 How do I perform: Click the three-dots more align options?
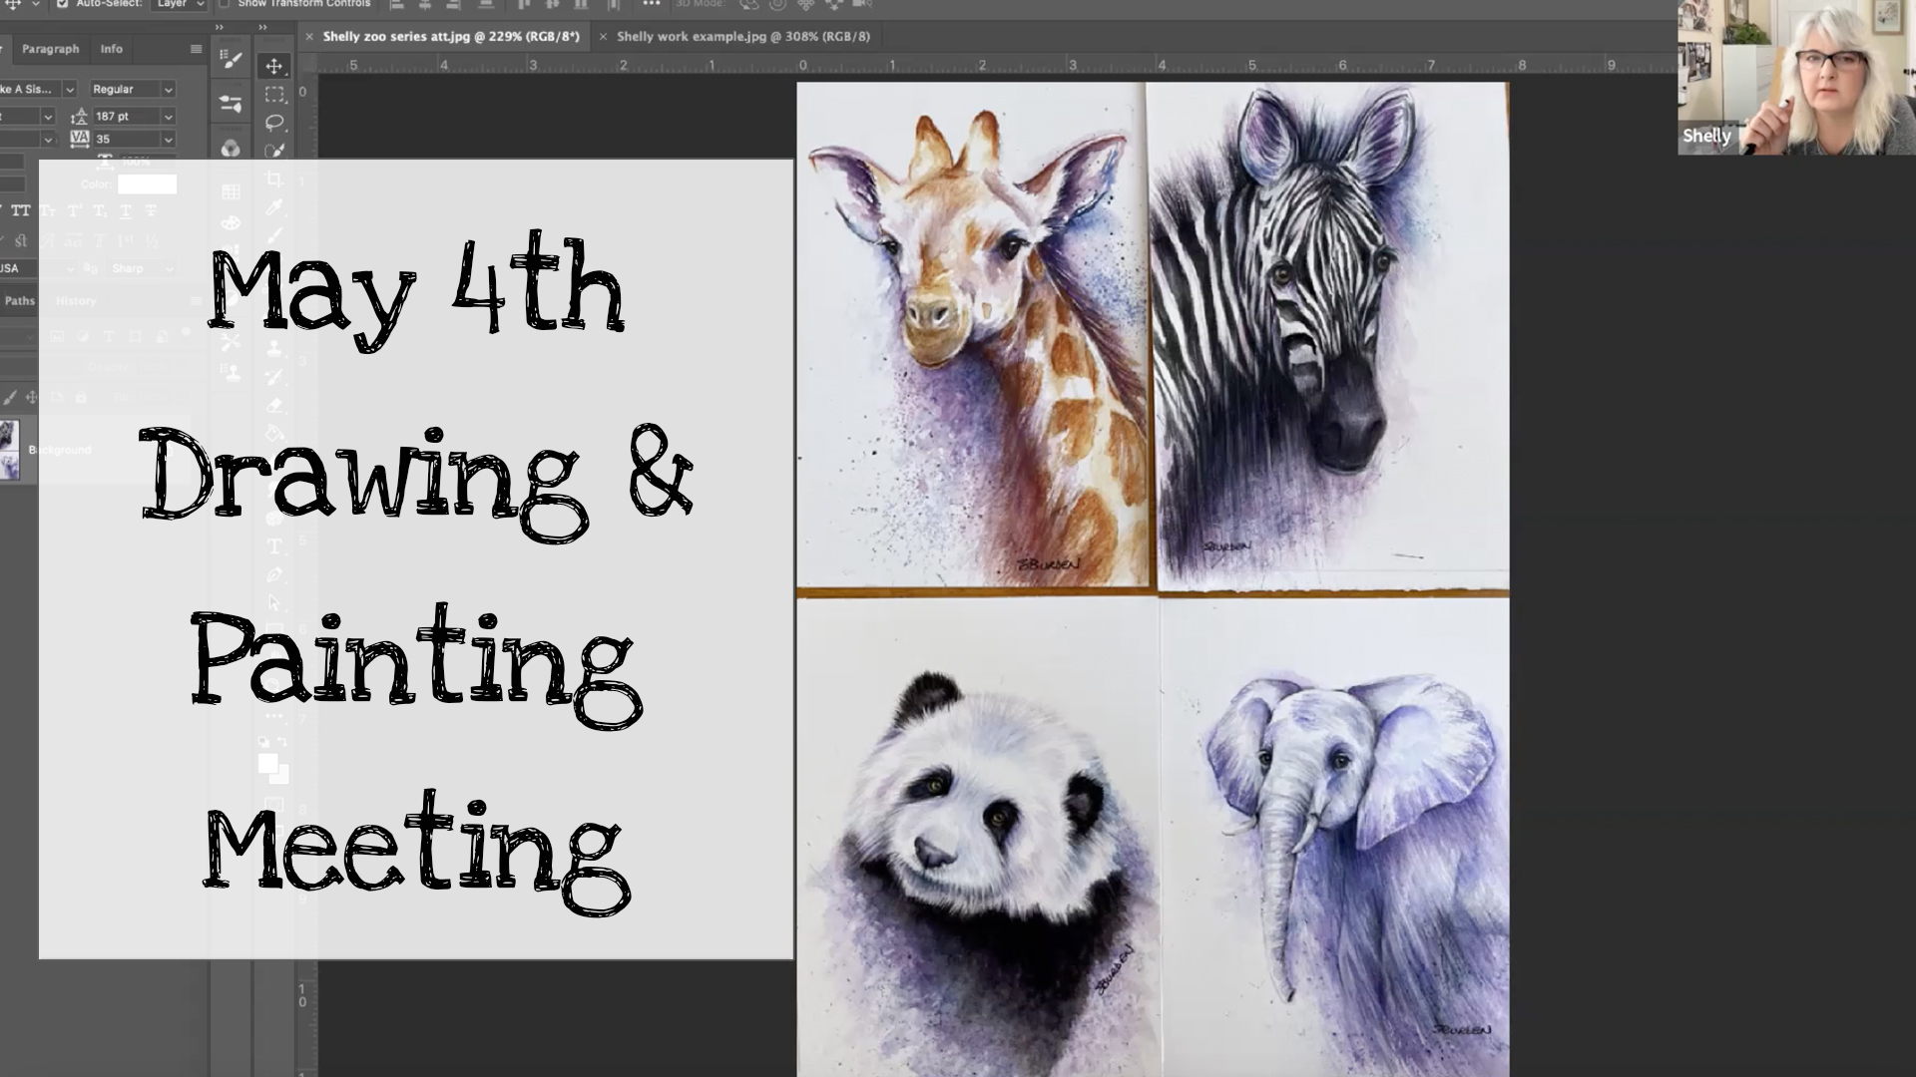652,5
